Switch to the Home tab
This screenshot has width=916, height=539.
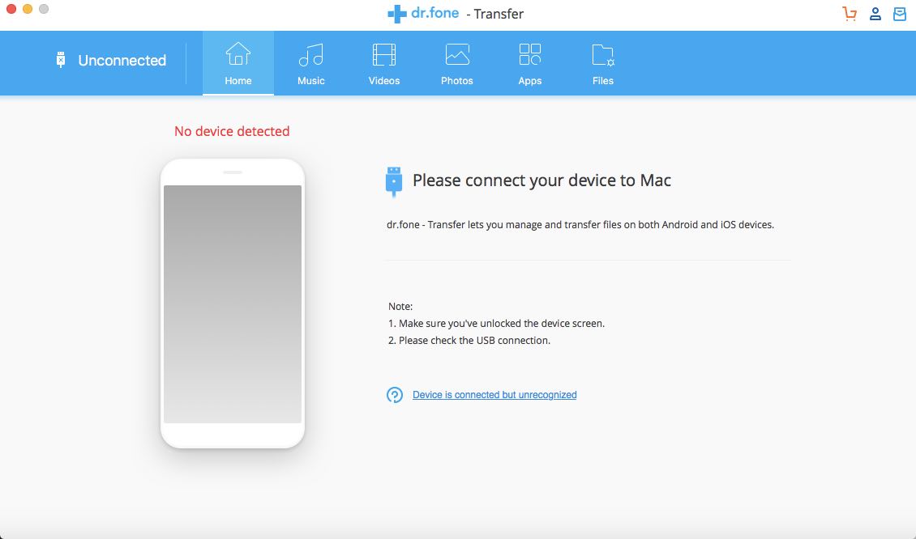tap(238, 63)
